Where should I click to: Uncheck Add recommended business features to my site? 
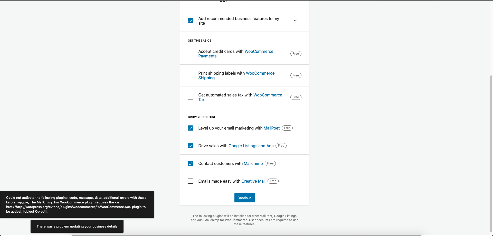coord(191,21)
